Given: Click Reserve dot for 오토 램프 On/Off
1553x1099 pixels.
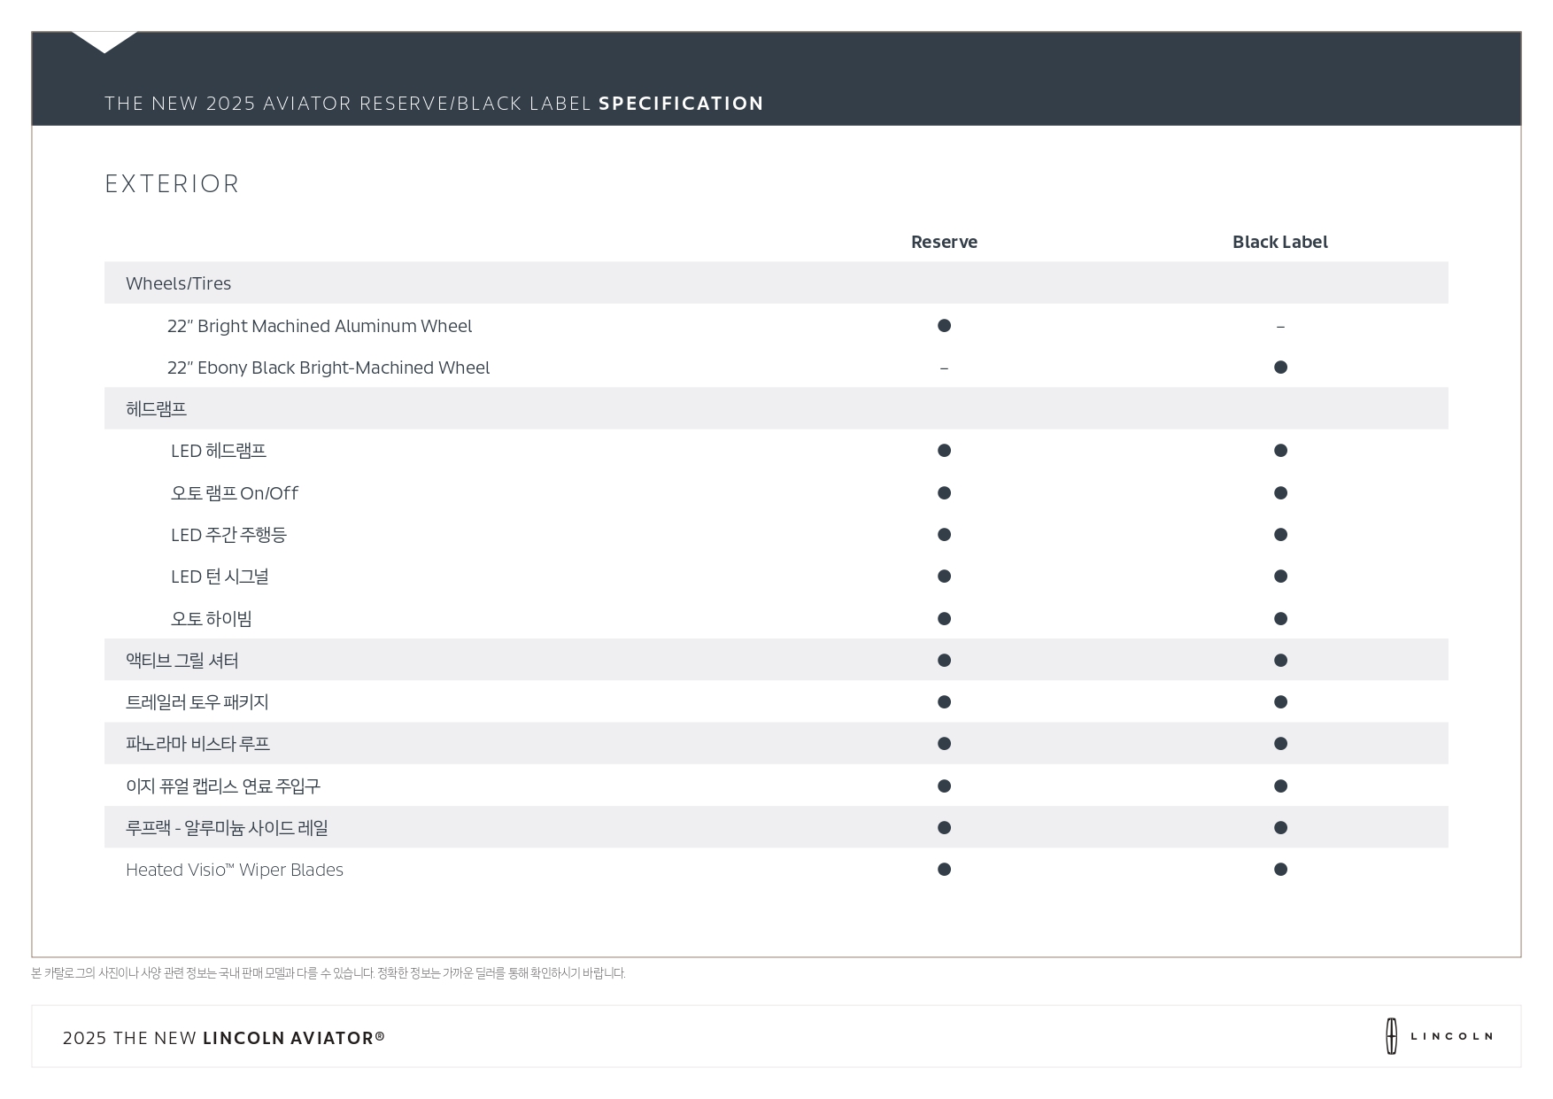Looking at the screenshot, I should (x=944, y=493).
